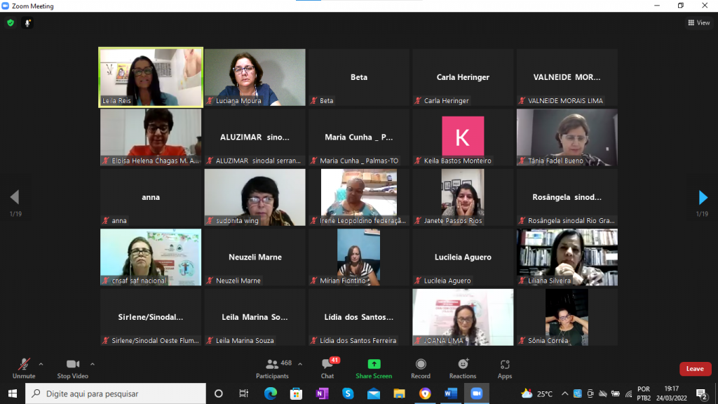
Task: Go to next page of participants
Action: [x=703, y=197]
